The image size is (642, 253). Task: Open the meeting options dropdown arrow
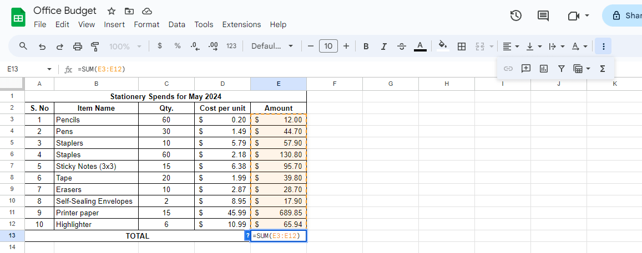pos(587,16)
